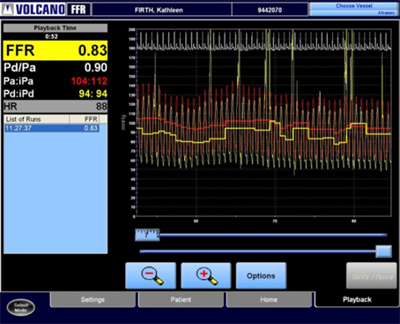The image size is (400, 324).
Task: Open the Choose Vessel selector
Action: 354,9
